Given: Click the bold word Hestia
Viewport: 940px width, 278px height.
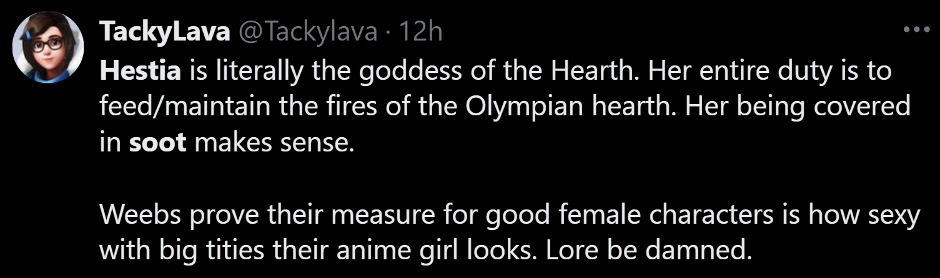Looking at the screenshot, I should 141,72.
